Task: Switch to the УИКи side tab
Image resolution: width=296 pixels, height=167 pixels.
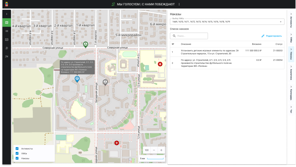Action: click(291, 38)
